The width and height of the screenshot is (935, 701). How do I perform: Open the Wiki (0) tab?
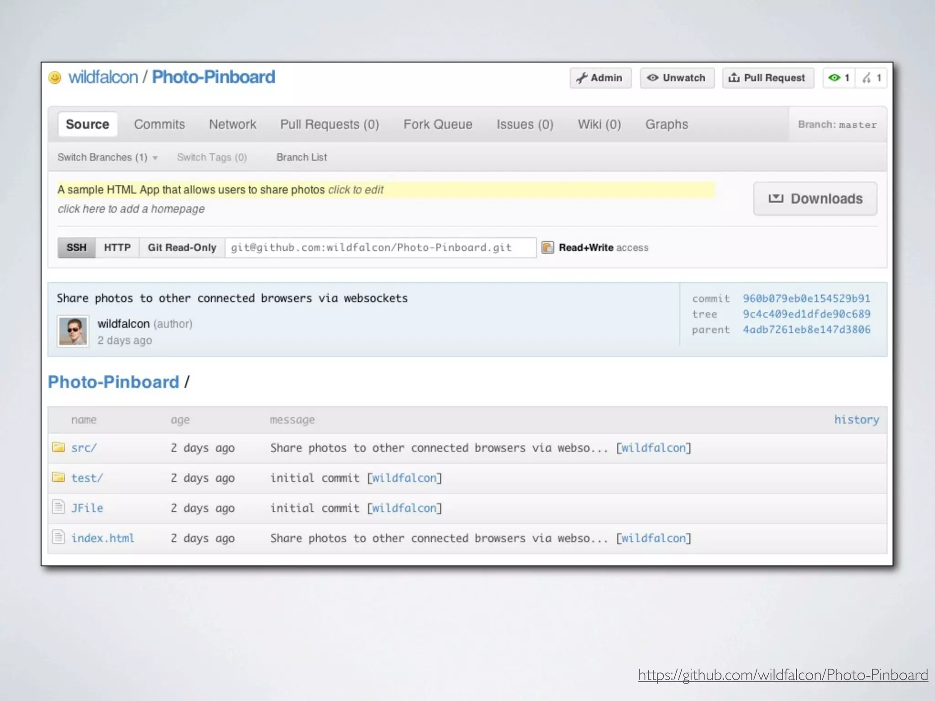pyautogui.click(x=599, y=124)
